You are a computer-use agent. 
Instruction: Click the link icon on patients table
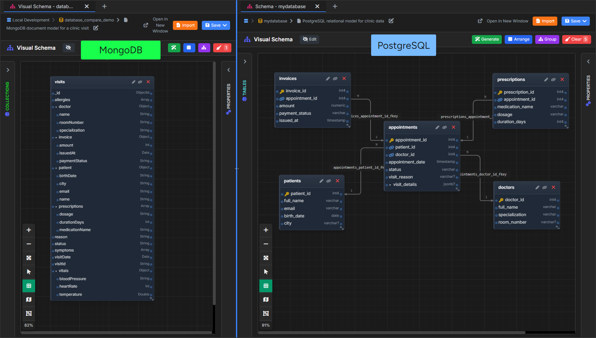329,181
